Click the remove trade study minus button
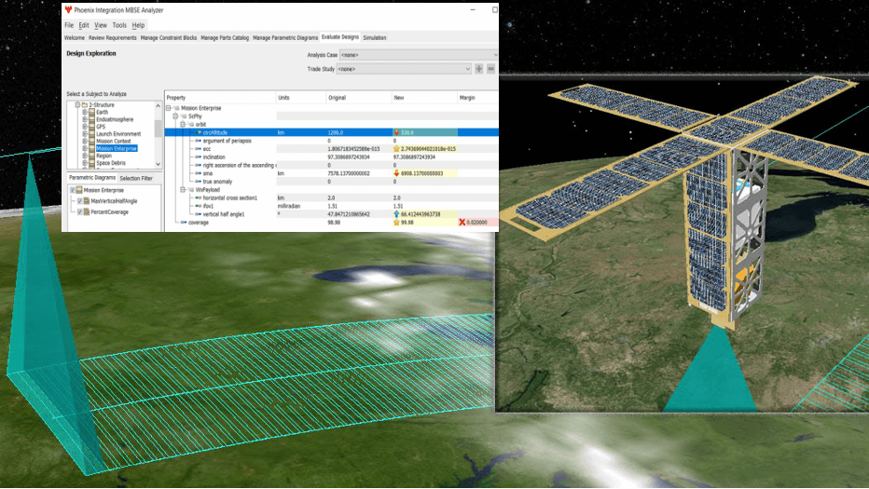The image size is (869, 489). click(490, 69)
